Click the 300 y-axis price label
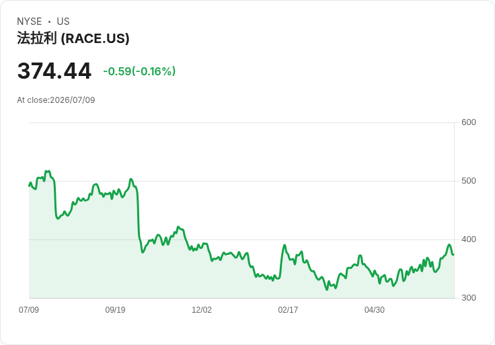Screen dimensions: 495x345 pyautogui.click(x=469, y=298)
